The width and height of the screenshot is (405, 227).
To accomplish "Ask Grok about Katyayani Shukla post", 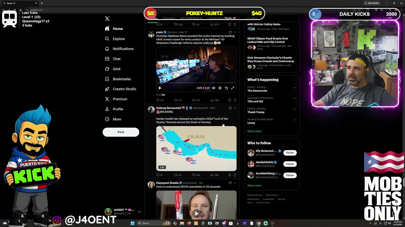I will pyautogui.click(x=230, y=183).
